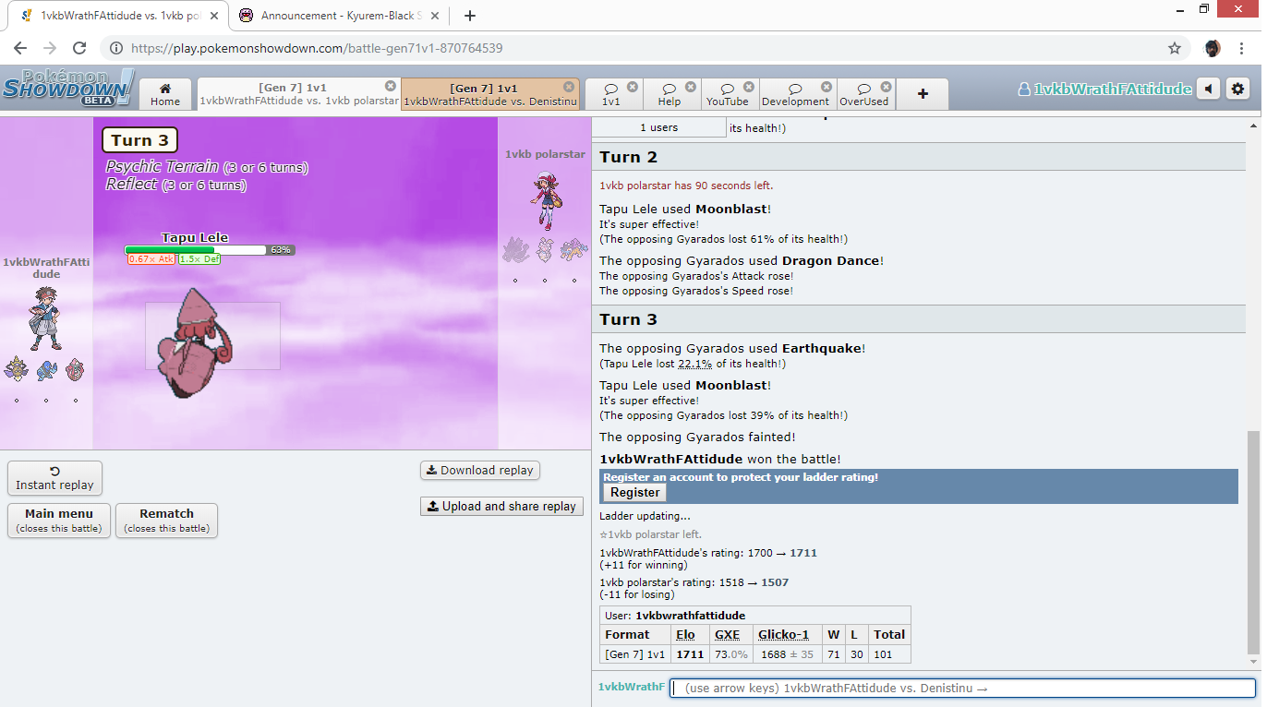The width and height of the screenshot is (1267, 707).
Task: Click your trainer sprite 1vkbWrathFAttidude
Action: click(45, 318)
